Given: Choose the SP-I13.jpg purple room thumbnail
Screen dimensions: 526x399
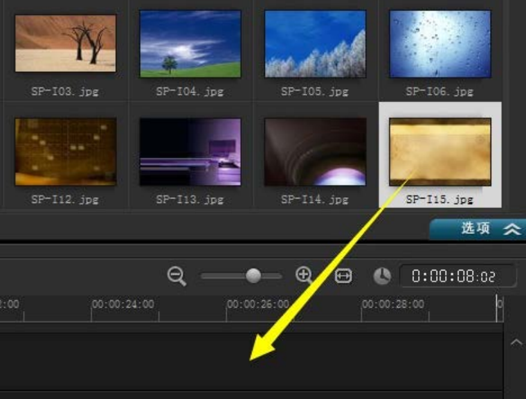Looking at the screenshot, I should pos(190,152).
